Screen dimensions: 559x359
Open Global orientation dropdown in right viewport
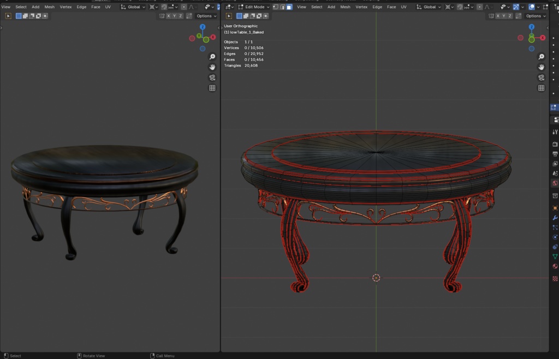[x=429, y=7]
